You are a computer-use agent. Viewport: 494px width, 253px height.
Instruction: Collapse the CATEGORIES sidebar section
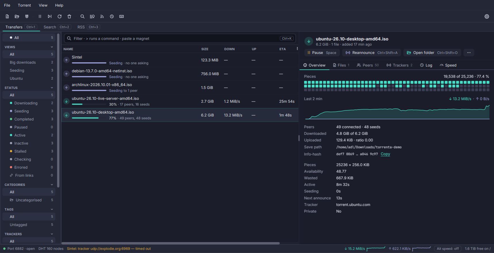click(52, 185)
